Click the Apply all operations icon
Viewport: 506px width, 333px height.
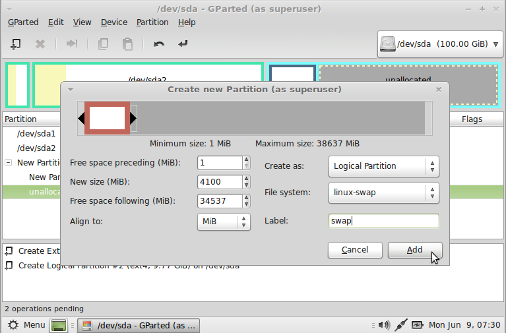183,44
